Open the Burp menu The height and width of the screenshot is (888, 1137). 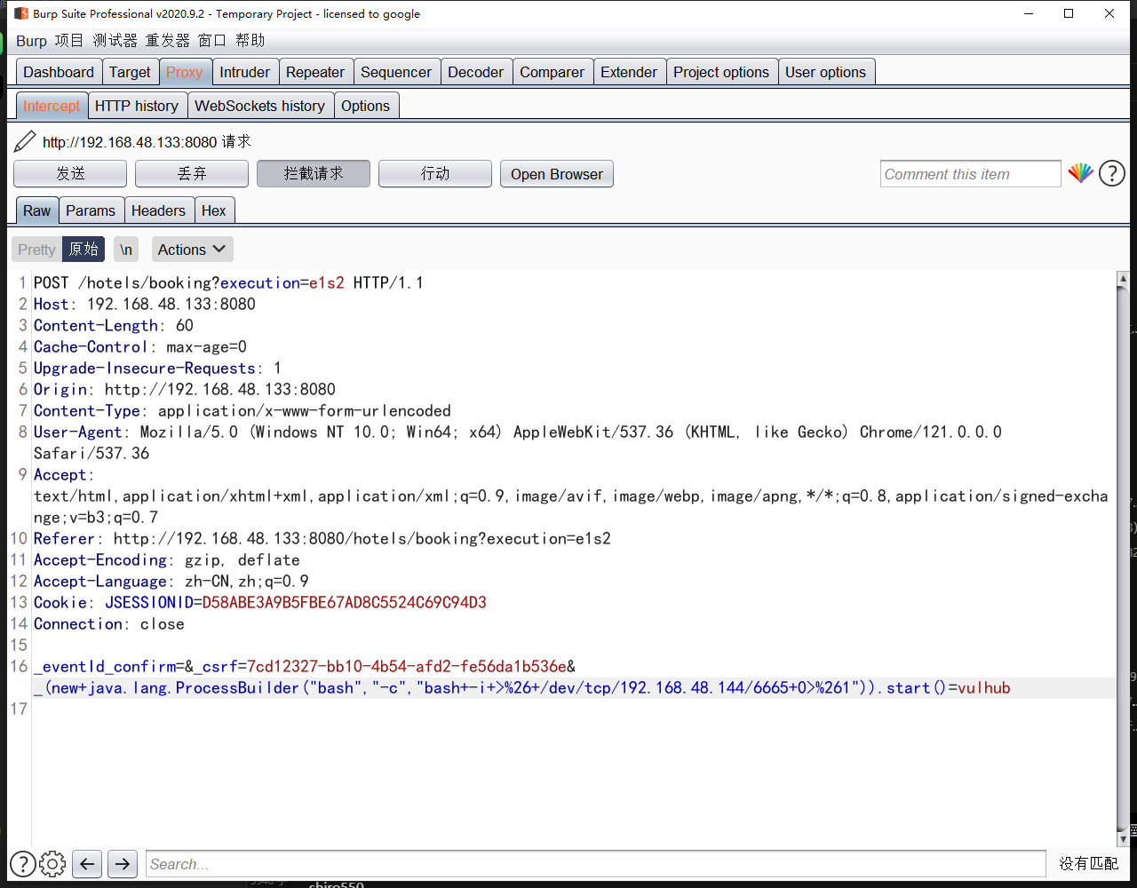pyautogui.click(x=31, y=41)
